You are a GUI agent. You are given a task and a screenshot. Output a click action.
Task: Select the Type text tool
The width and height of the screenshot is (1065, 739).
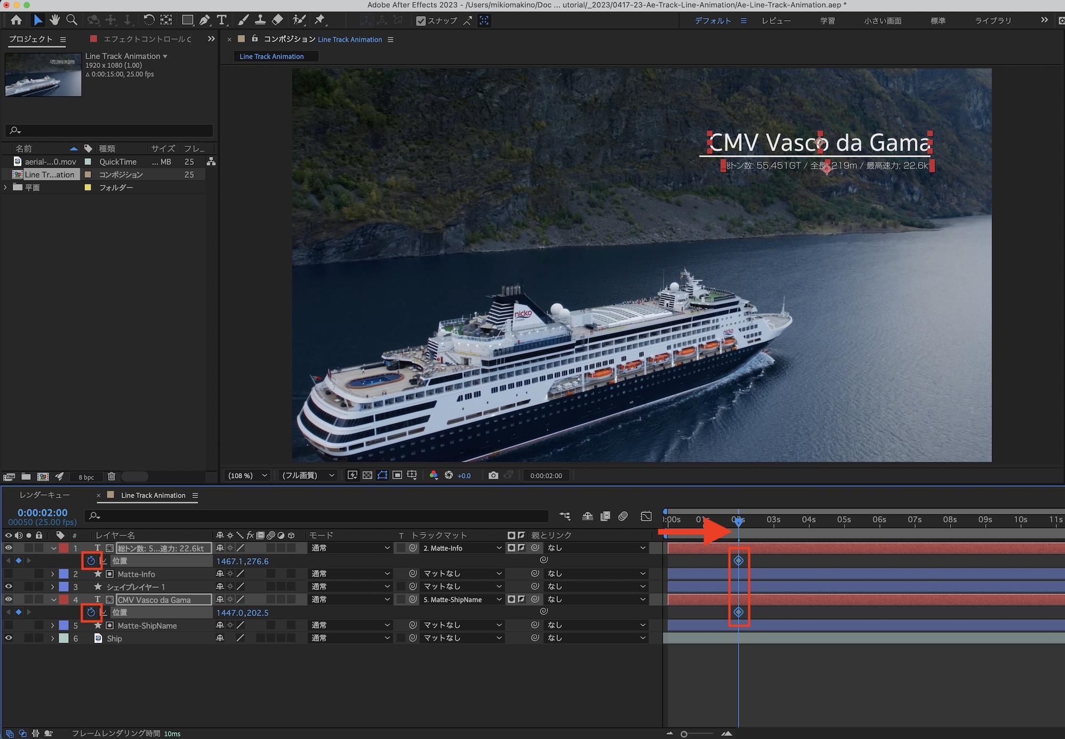(222, 20)
